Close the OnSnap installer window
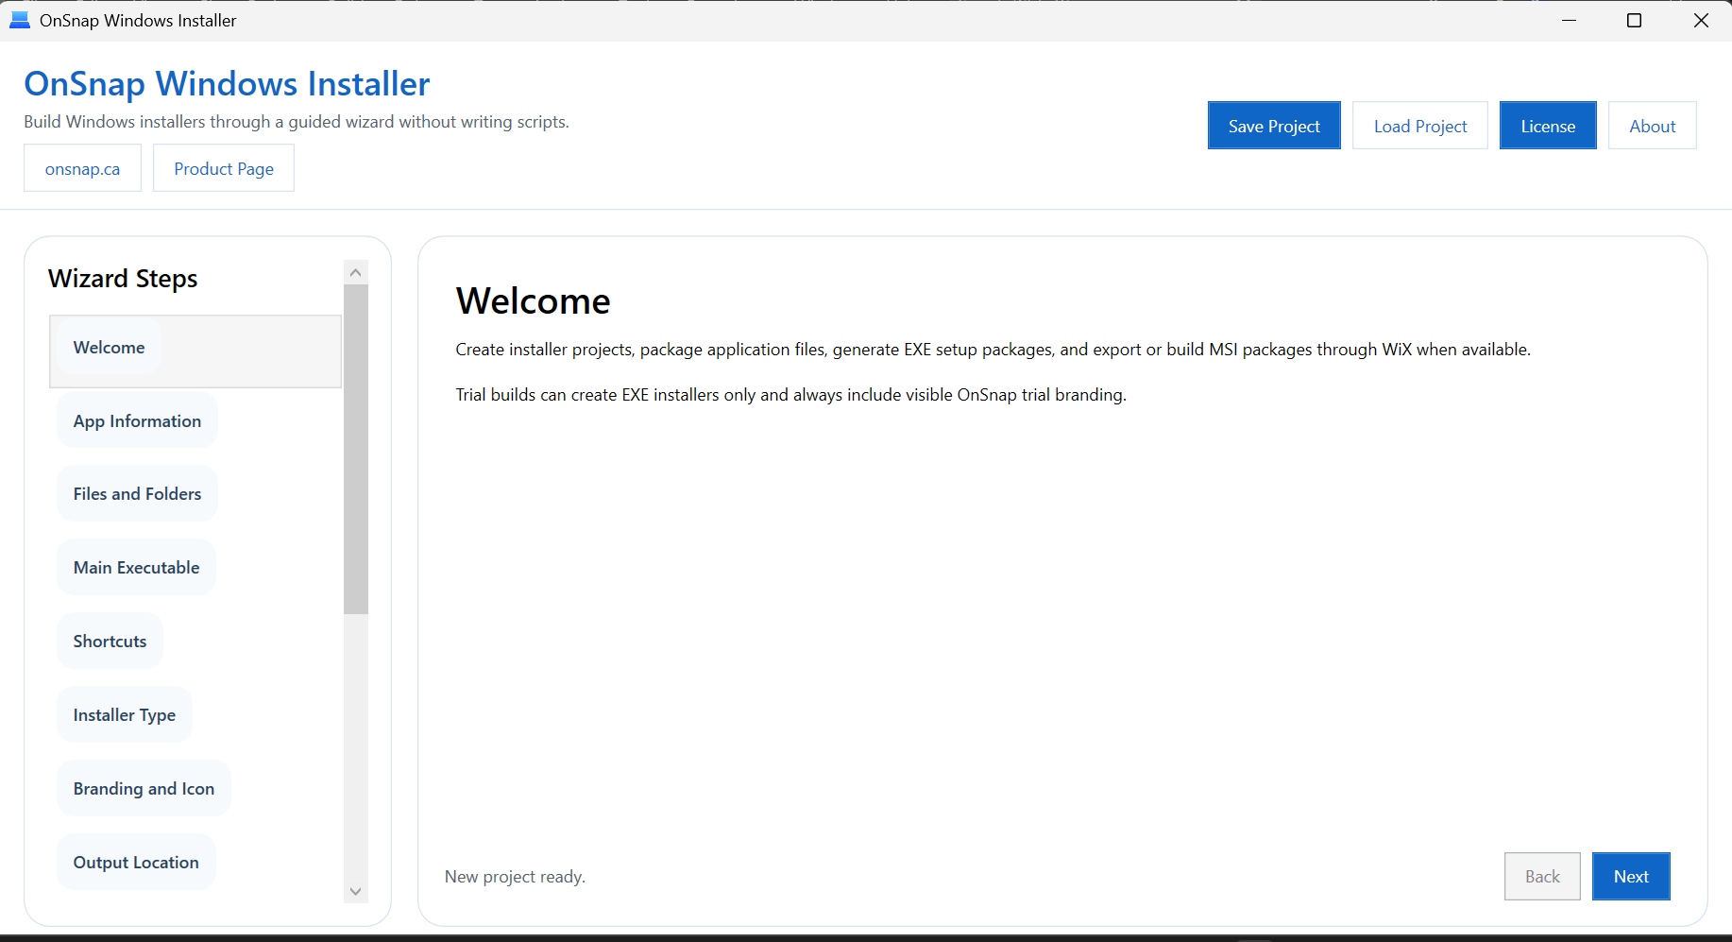This screenshot has width=1732, height=942. pyautogui.click(x=1701, y=20)
